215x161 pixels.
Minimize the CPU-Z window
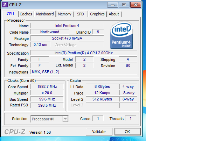point(112,5)
